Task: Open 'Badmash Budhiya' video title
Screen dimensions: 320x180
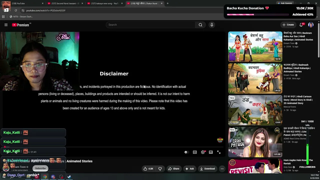Action: point(297,68)
